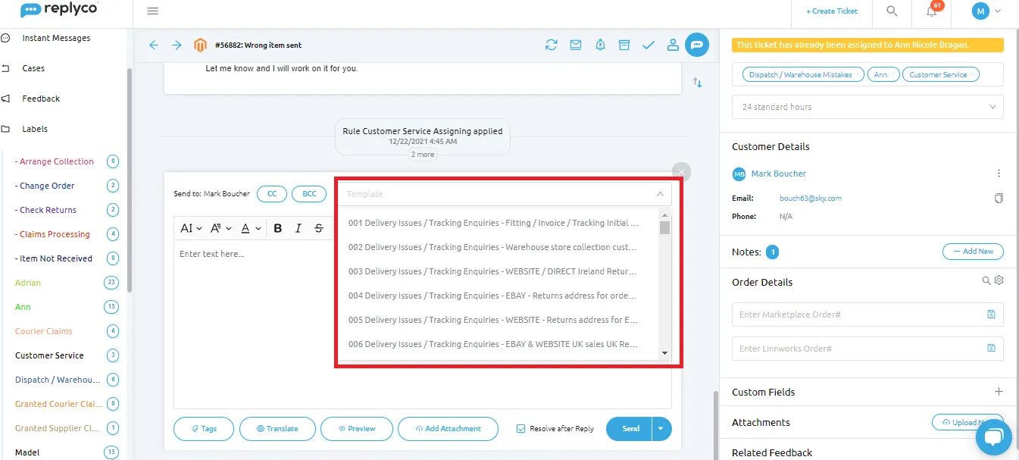This screenshot has width=1019, height=460.
Task: Toggle the Resolve after Reply checkbox
Action: pyautogui.click(x=520, y=428)
